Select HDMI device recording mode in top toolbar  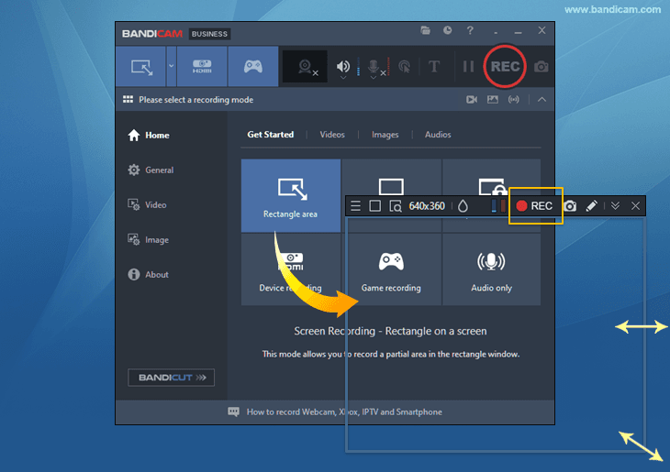pyautogui.click(x=201, y=67)
